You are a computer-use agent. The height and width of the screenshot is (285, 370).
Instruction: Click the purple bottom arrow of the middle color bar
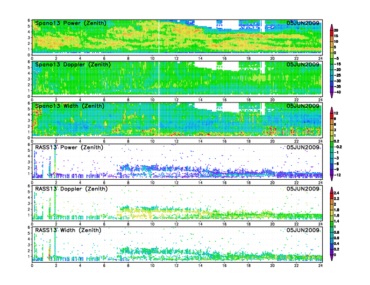click(x=332, y=178)
